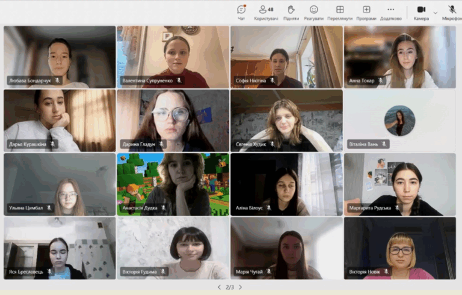
Task: Click the mic icon beside Марія Чугай
Action: click(x=268, y=272)
